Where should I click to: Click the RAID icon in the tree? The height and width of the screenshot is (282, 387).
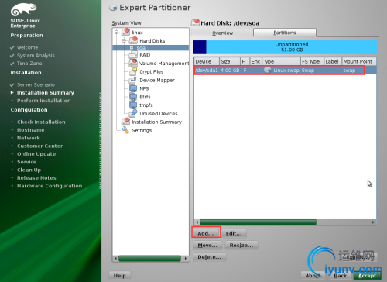click(x=133, y=55)
